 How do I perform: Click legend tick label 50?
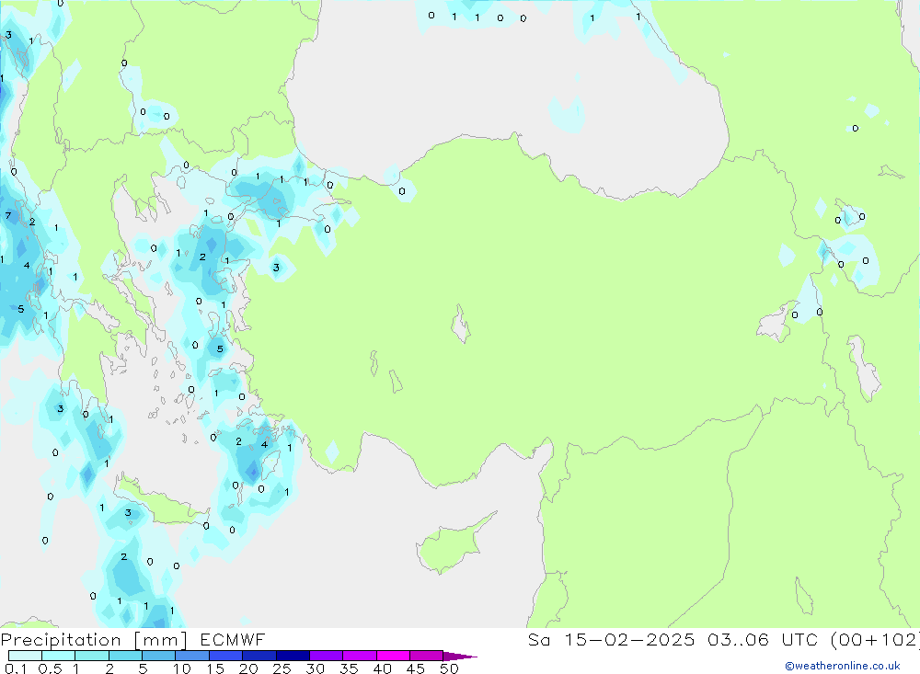click(448, 668)
